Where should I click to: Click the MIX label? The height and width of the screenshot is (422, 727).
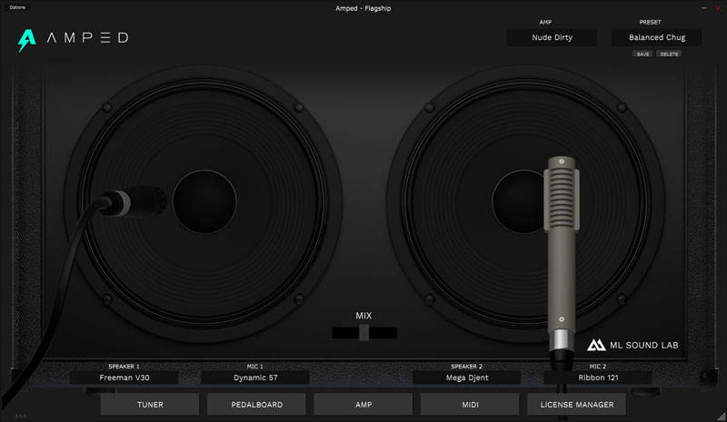pyautogui.click(x=363, y=316)
